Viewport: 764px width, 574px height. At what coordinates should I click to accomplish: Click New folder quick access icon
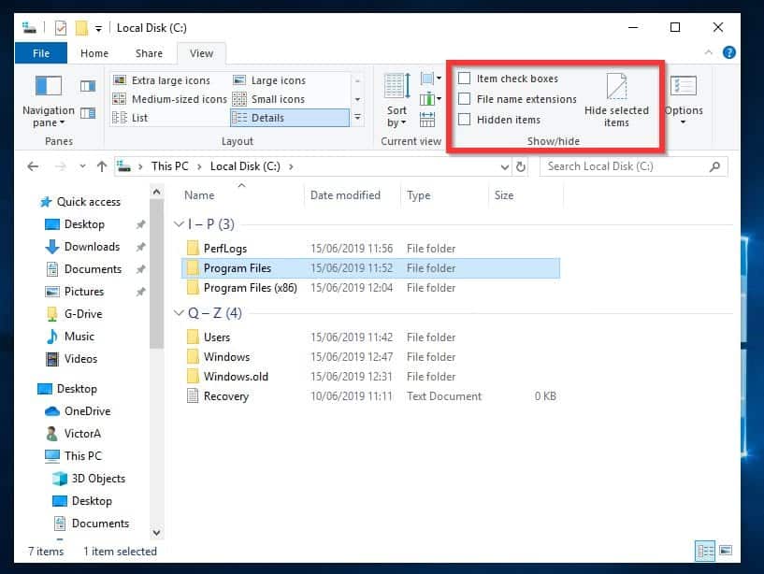(x=81, y=28)
